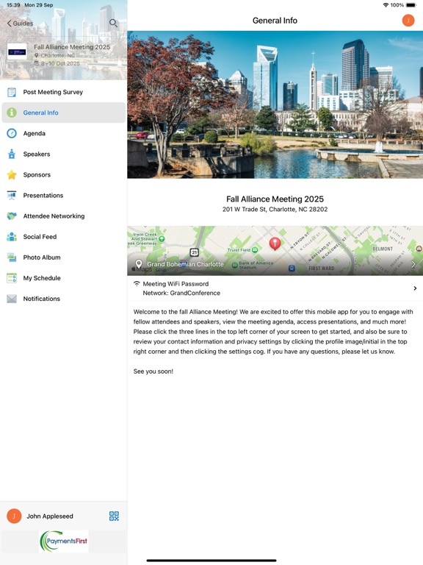Open the map chevron arrow
Image resolution: width=423 pixels, height=565 pixels.
click(413, 264)
